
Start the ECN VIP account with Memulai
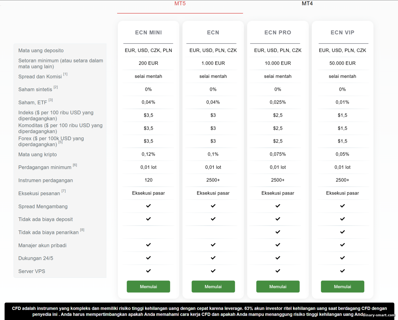(342, 287)
